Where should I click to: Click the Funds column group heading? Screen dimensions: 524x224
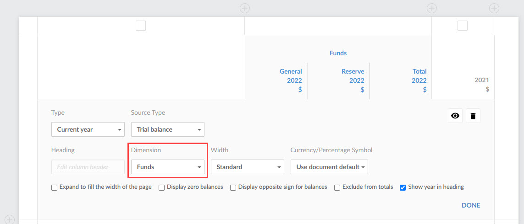(338, 53)
